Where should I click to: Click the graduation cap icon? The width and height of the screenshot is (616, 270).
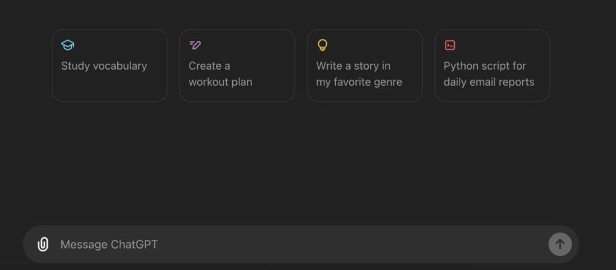(x=67, y=45)
